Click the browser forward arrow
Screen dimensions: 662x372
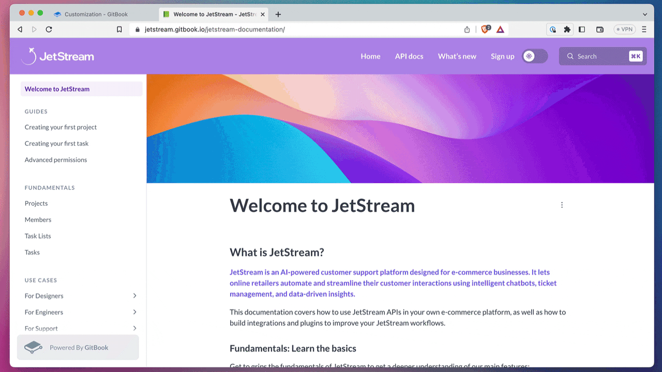pyautogui.click(x=34, y=29)
